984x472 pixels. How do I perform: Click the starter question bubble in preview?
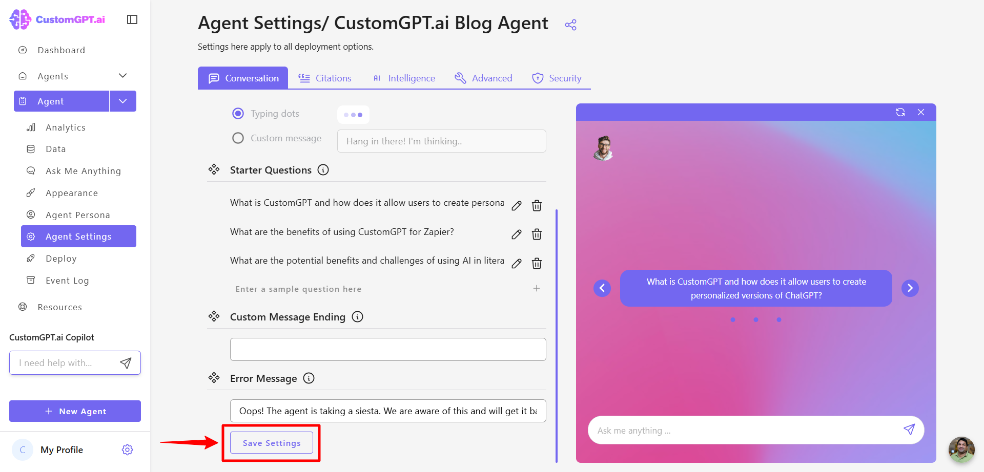(x=756, y=288)
